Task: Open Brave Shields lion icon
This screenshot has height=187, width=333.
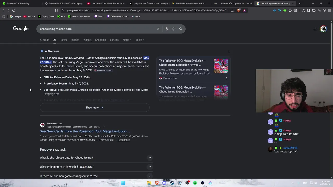Action: click(239, 10)
